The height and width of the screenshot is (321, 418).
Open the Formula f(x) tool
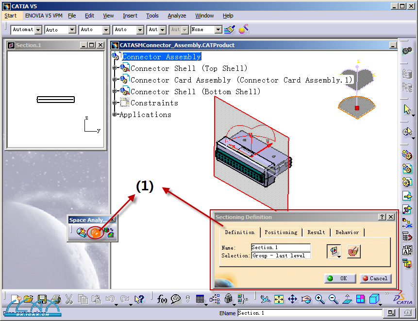tap(162, 299)
